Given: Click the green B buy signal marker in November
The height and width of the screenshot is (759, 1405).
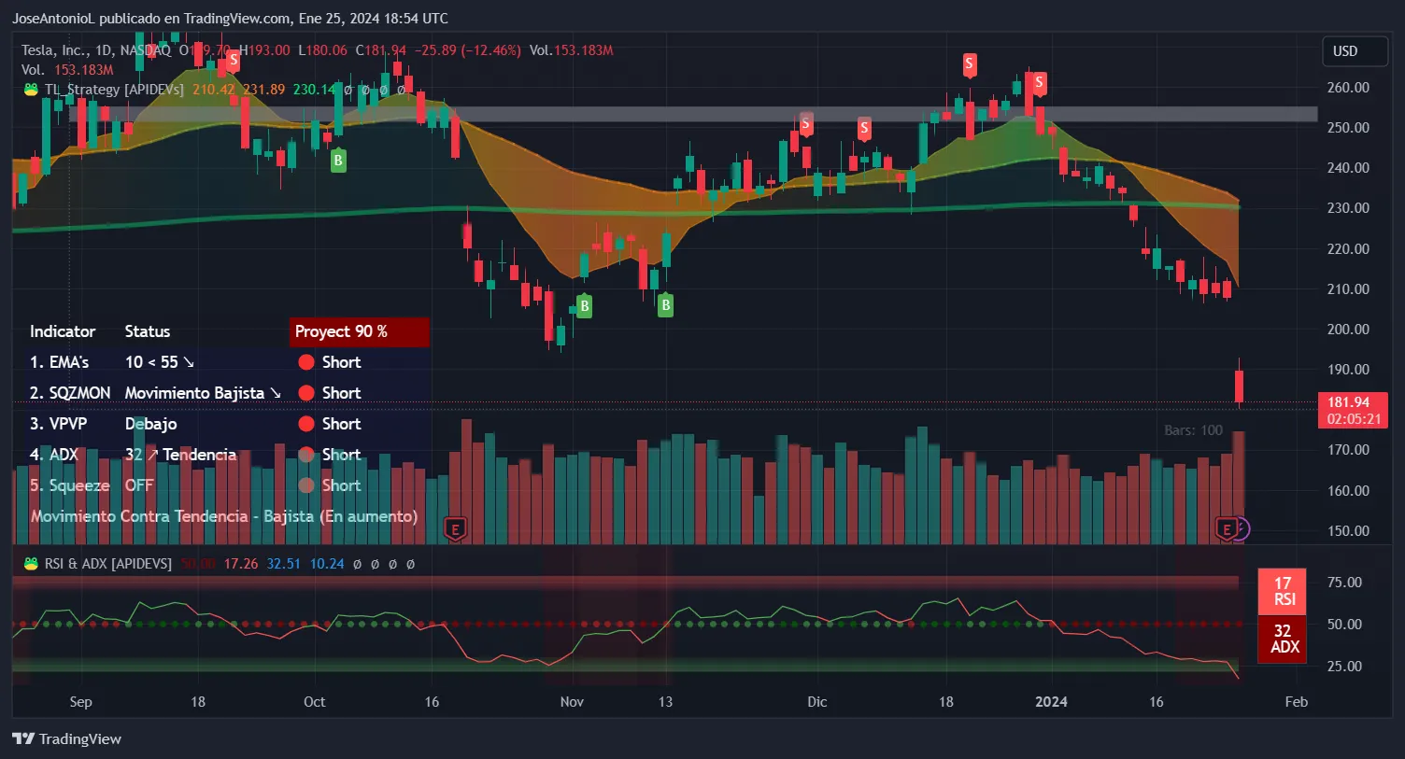Looking at the screenshot, I should tap(583, 304).
